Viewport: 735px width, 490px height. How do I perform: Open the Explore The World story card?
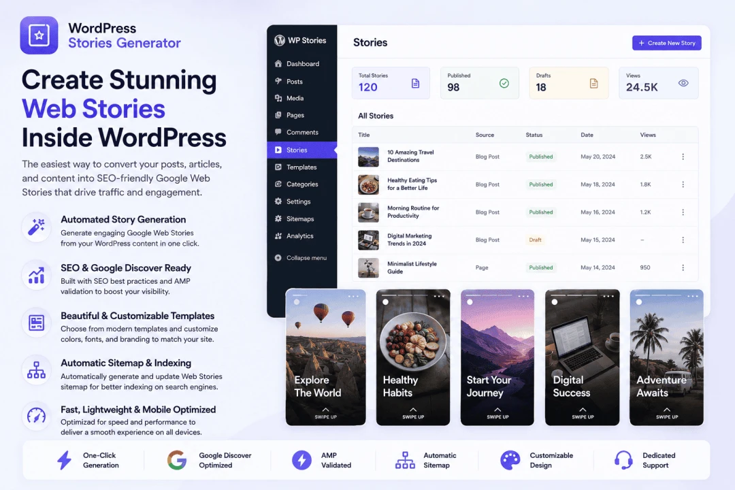[x=326, y=357]
